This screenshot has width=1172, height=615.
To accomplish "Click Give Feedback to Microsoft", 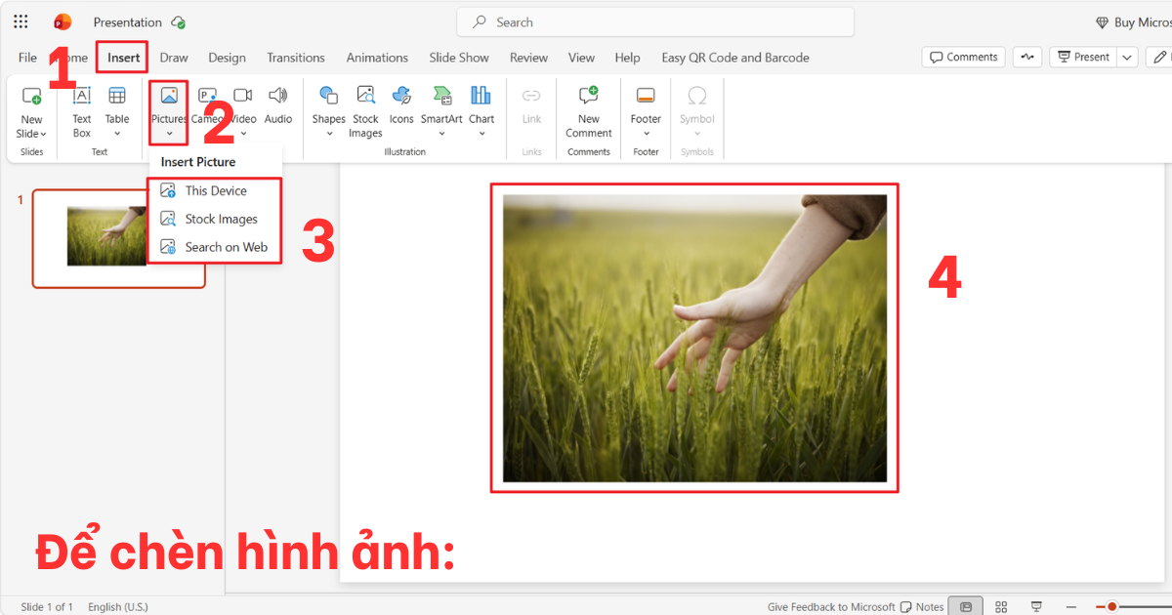I will click(831, 607).
